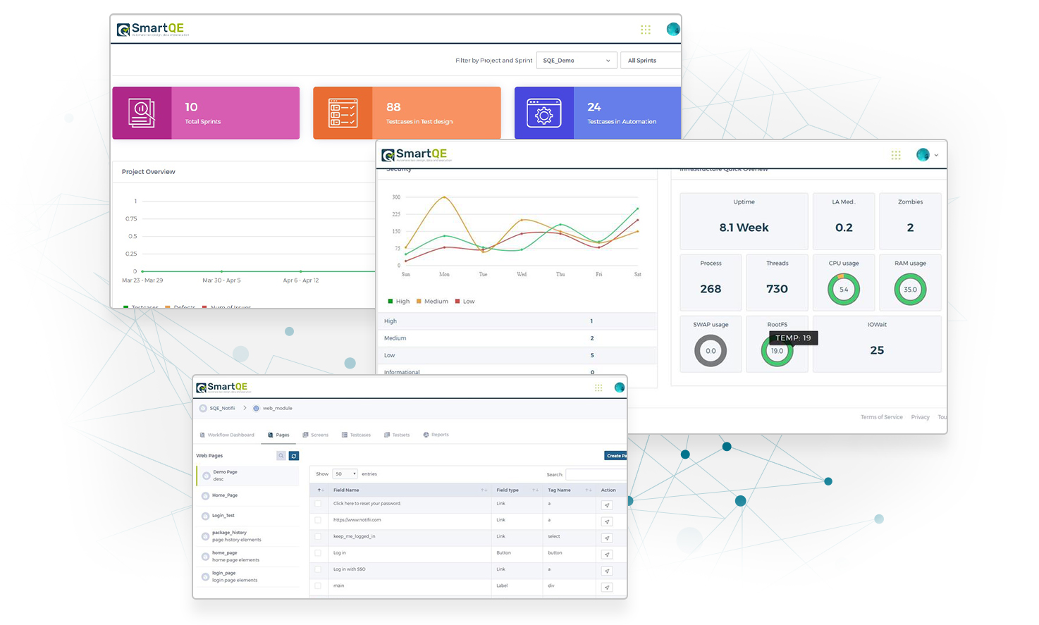1039x625 pixels.
Task: Click the web_module breadcrumb icon
Action: (x=257, y=409)
